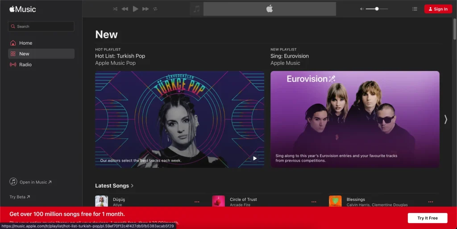457x229 pixels.
Task: Open more options for Circle of Trust
Action: point(314,202)
